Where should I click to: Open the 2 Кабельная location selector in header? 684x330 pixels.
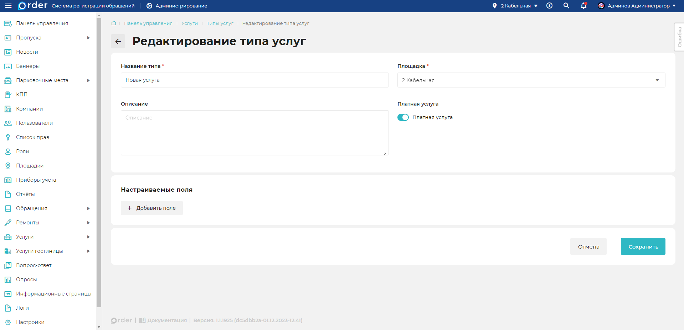[515, 6]
